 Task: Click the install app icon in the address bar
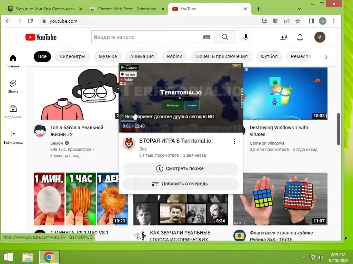click(x=264, y=21)
